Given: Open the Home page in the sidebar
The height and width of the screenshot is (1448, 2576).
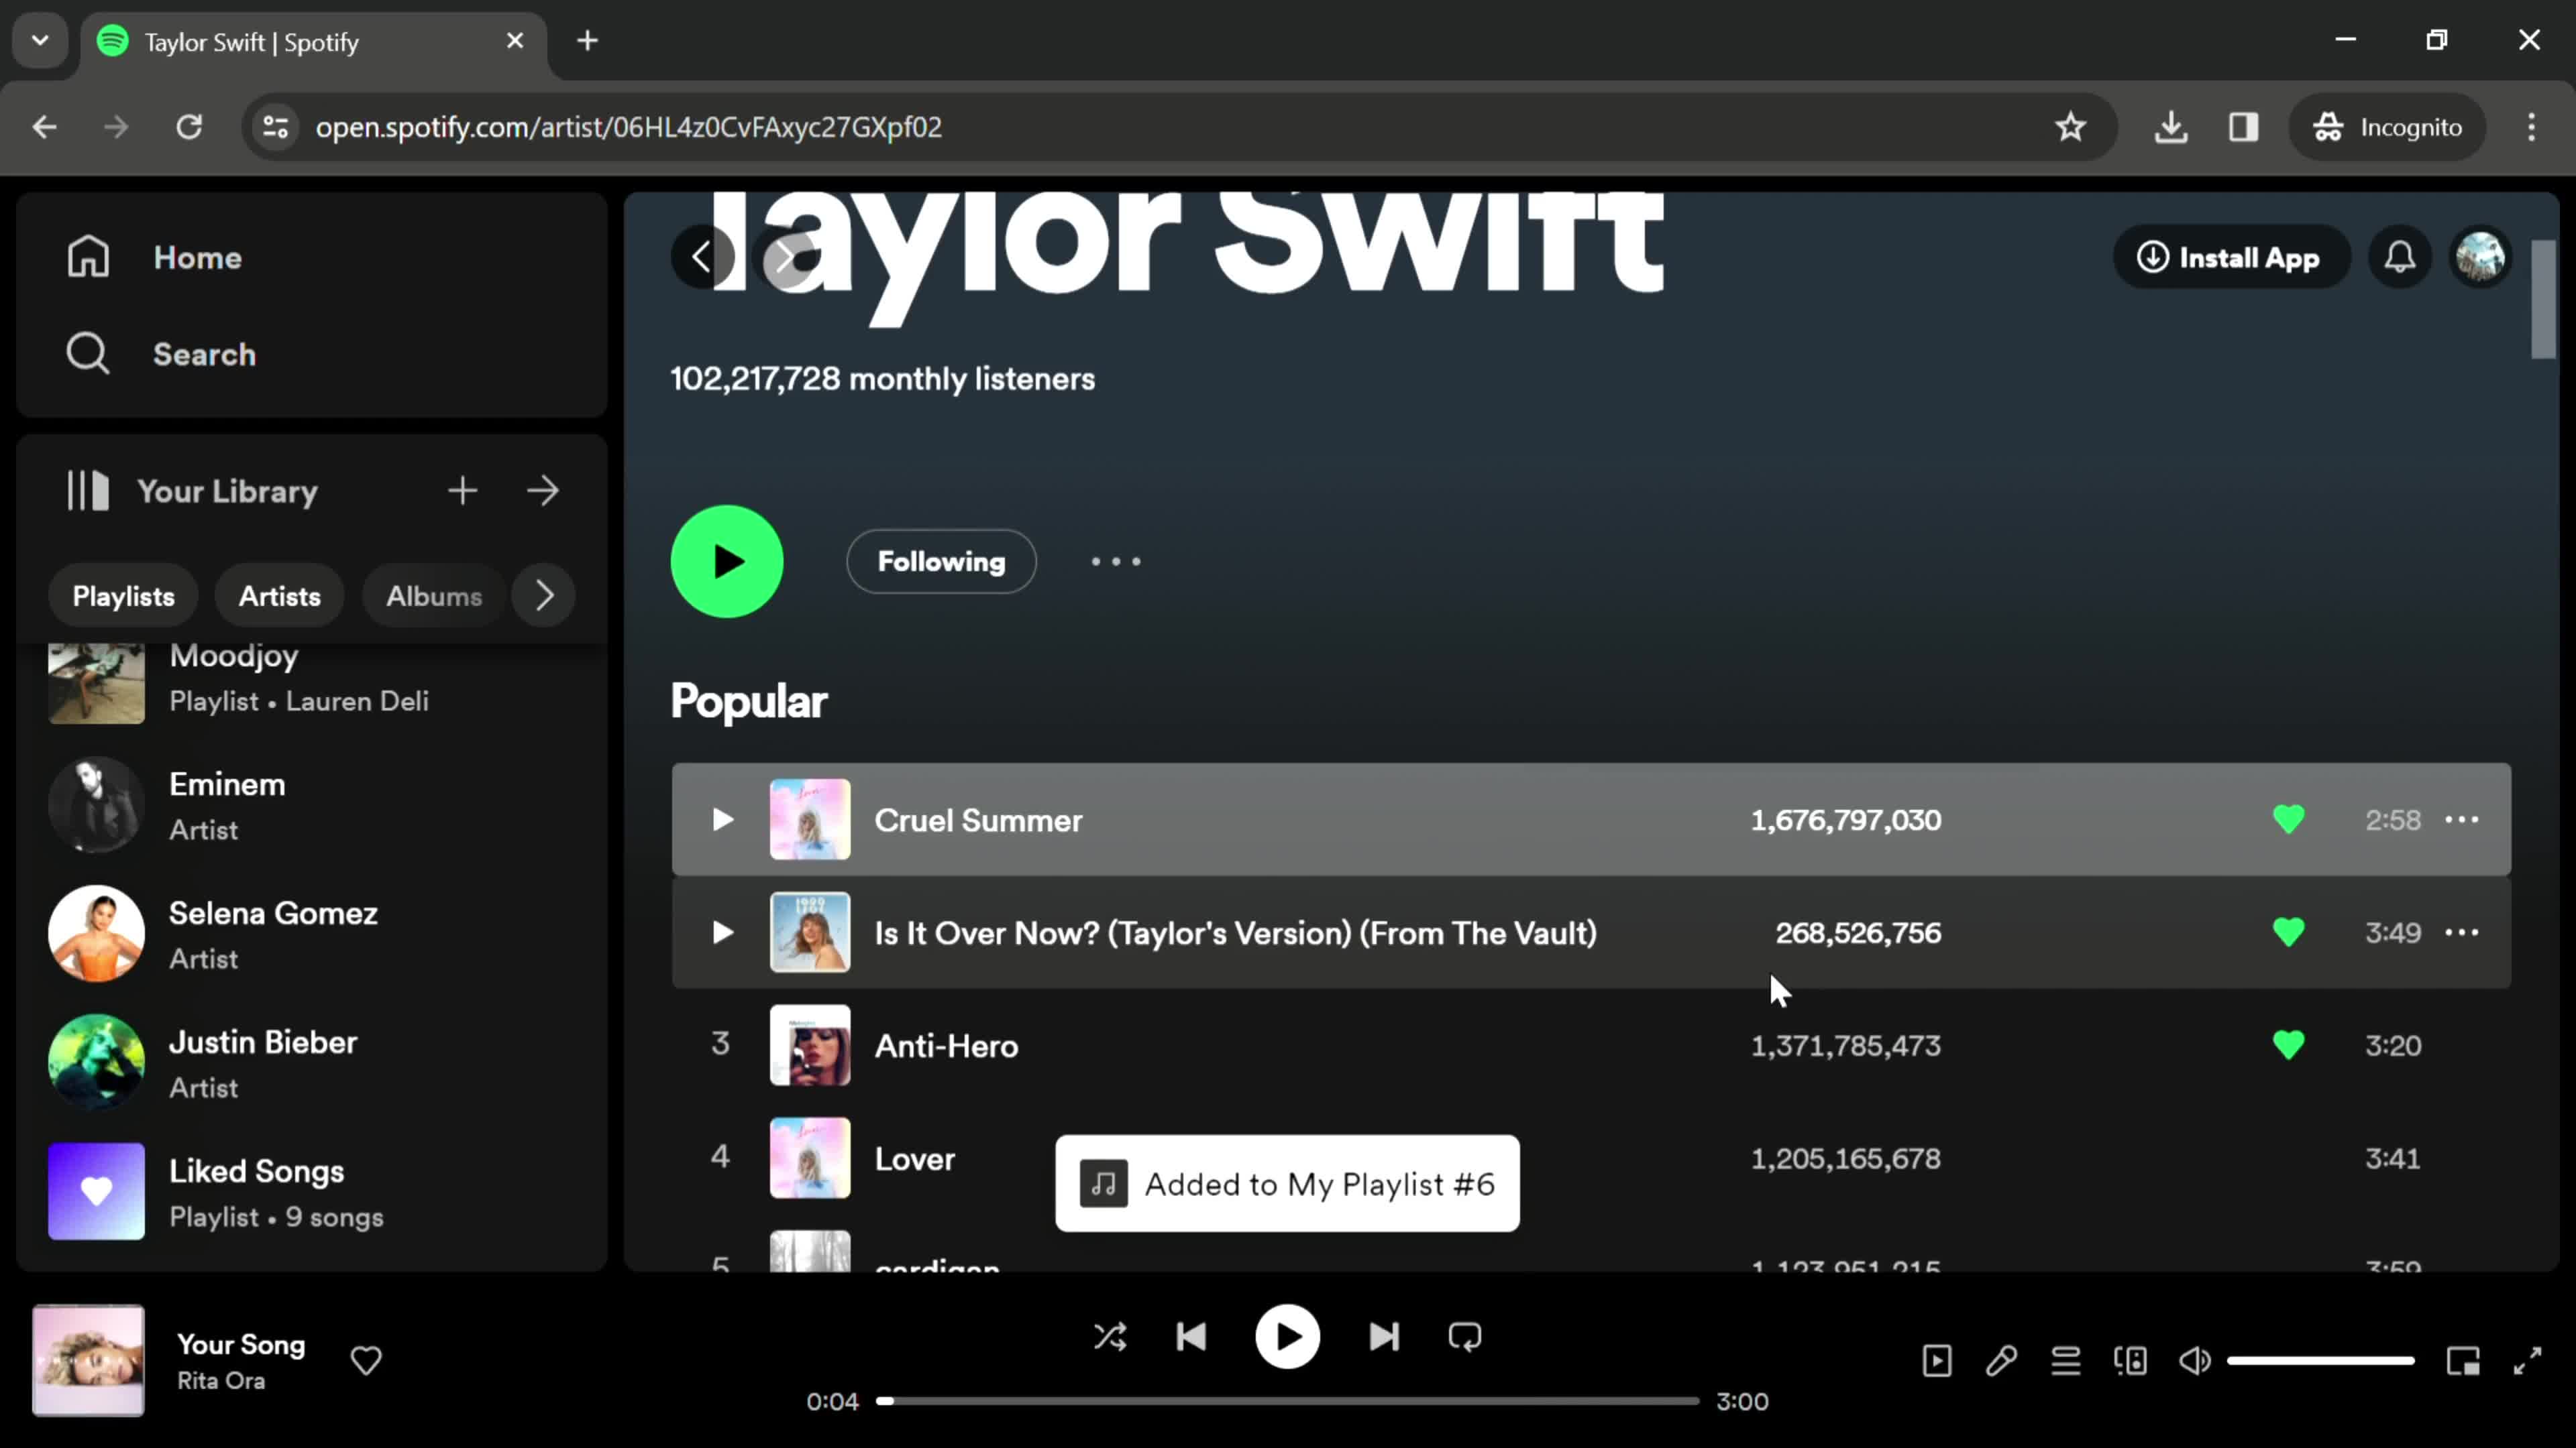Looking at the screenshot, I should tap(154, 257).
